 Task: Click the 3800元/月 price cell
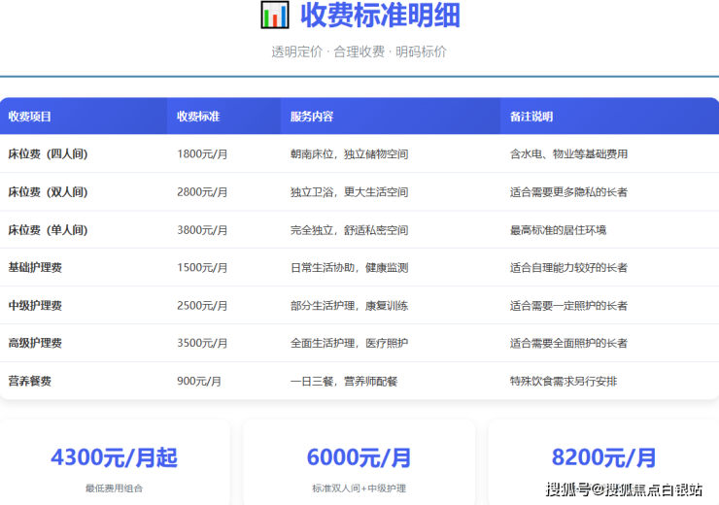(202, 230)
